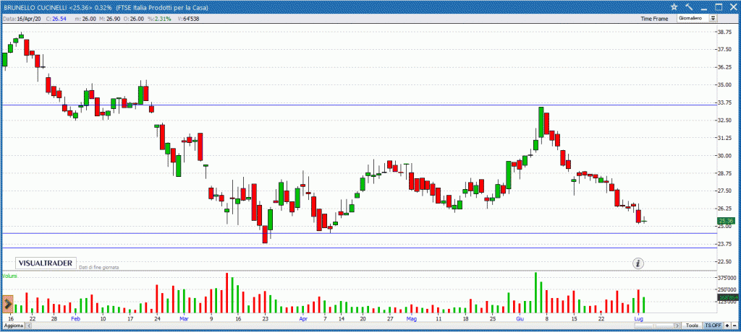Click the 'Apr' date axis label
This screenshot has width=741, height=332.
tap(303, 319)
